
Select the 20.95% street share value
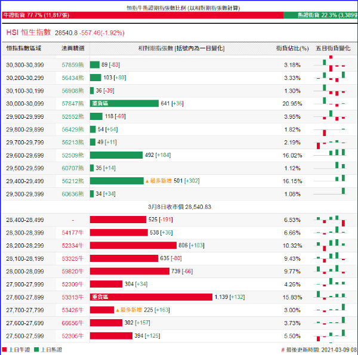[292, 104]
